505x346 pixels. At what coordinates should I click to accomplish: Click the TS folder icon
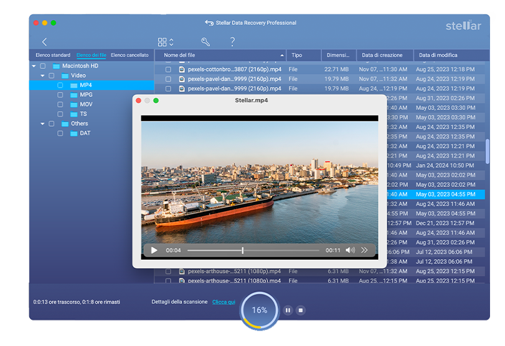(73, 114)
